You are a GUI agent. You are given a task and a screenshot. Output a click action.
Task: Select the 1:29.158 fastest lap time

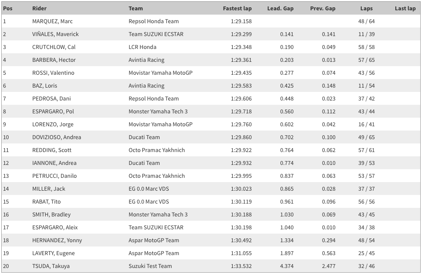[x=241, y=21]
